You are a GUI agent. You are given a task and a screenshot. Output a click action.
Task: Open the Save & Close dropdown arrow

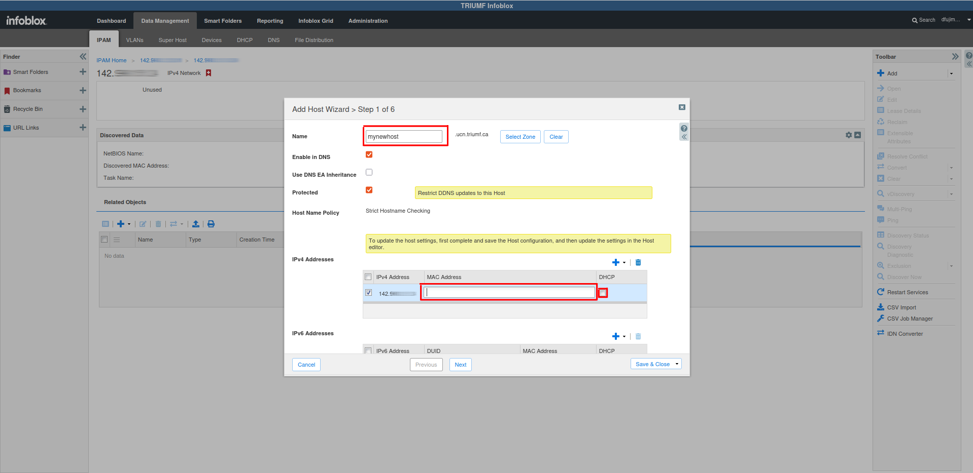coord(677,364)
